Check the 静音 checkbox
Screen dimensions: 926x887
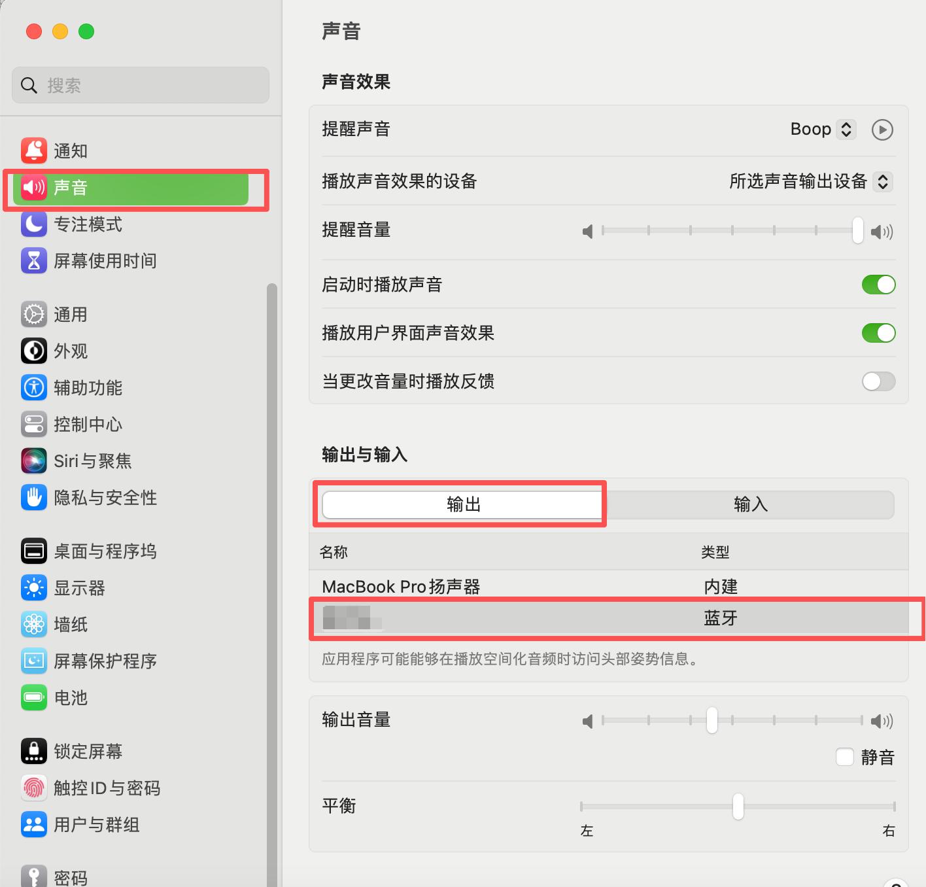click(844, 756)
